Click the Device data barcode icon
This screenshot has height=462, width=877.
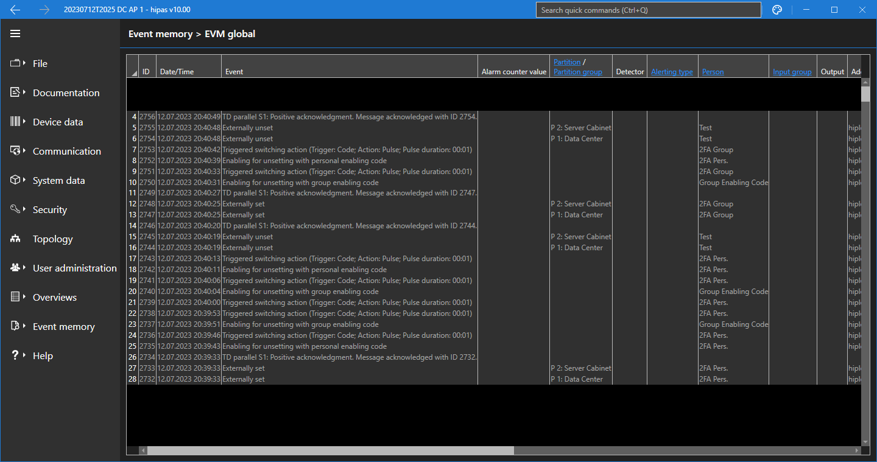pyautogui.click(x=15, y=122)
